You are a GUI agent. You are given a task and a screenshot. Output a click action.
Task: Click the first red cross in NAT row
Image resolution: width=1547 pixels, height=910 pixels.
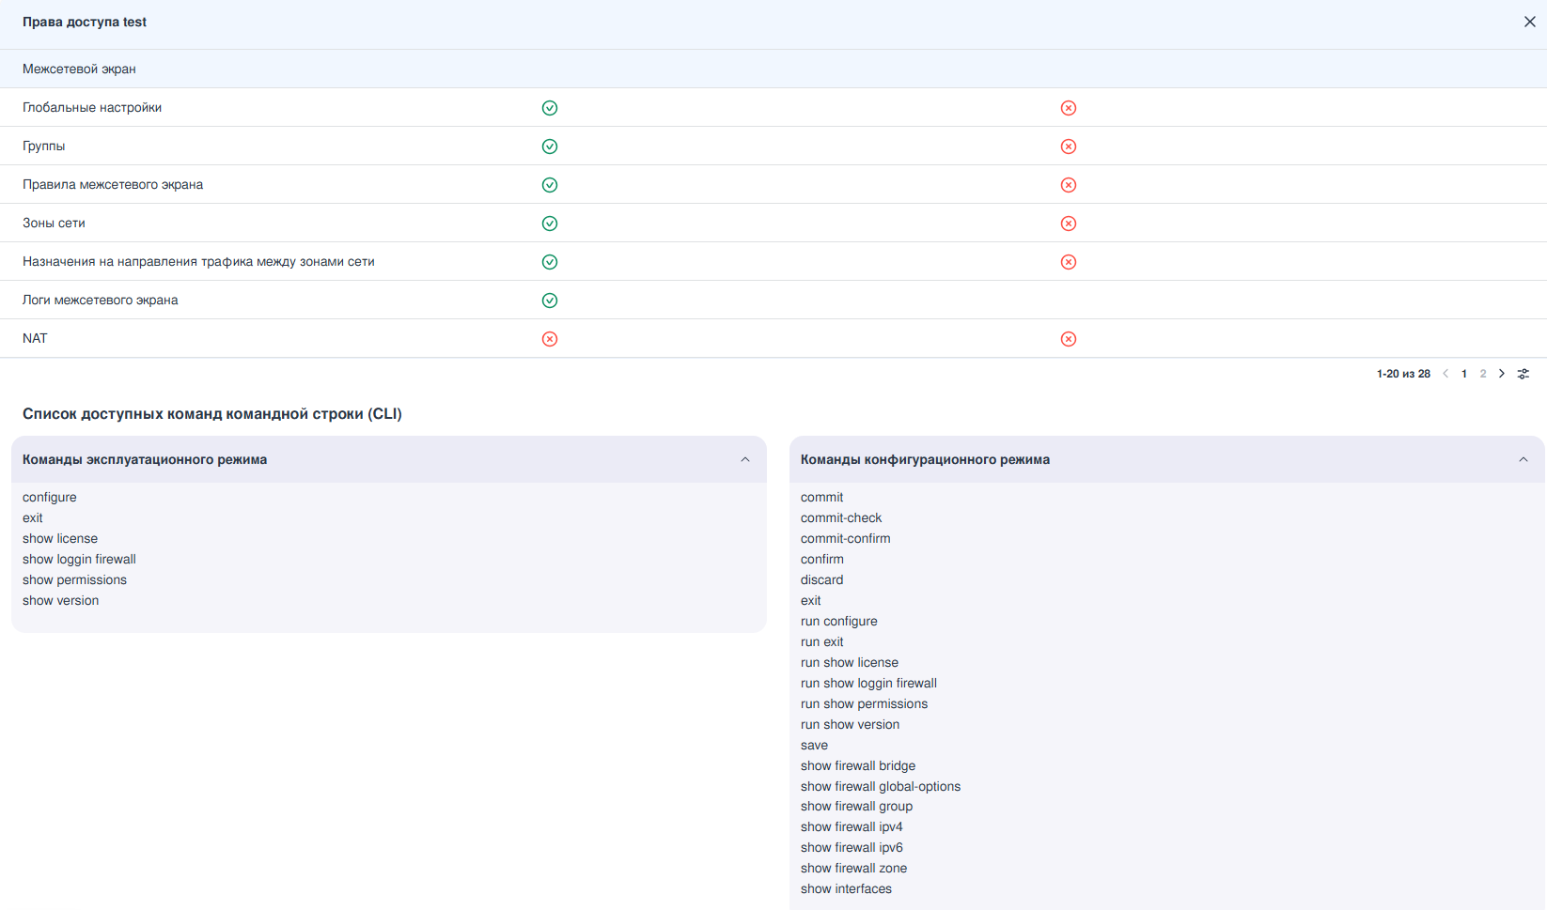pos(550,339)
